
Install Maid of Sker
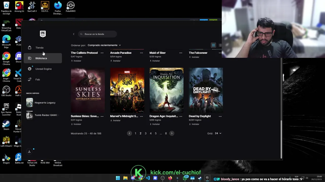155,61
